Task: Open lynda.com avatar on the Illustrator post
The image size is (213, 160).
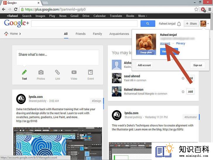Action: [116, 115]
